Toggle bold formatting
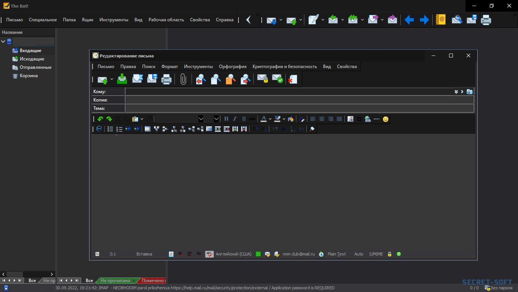This screenshot has width=518, height=292. [x=226, y=119]
